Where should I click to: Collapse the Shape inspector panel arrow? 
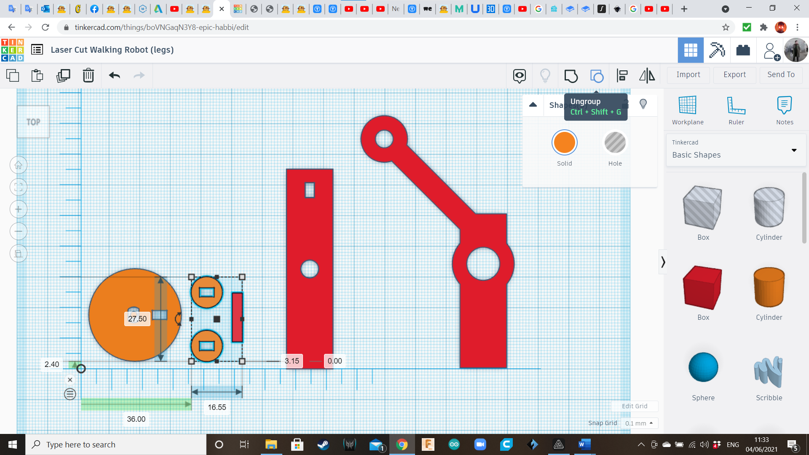(x=533, y=104)
